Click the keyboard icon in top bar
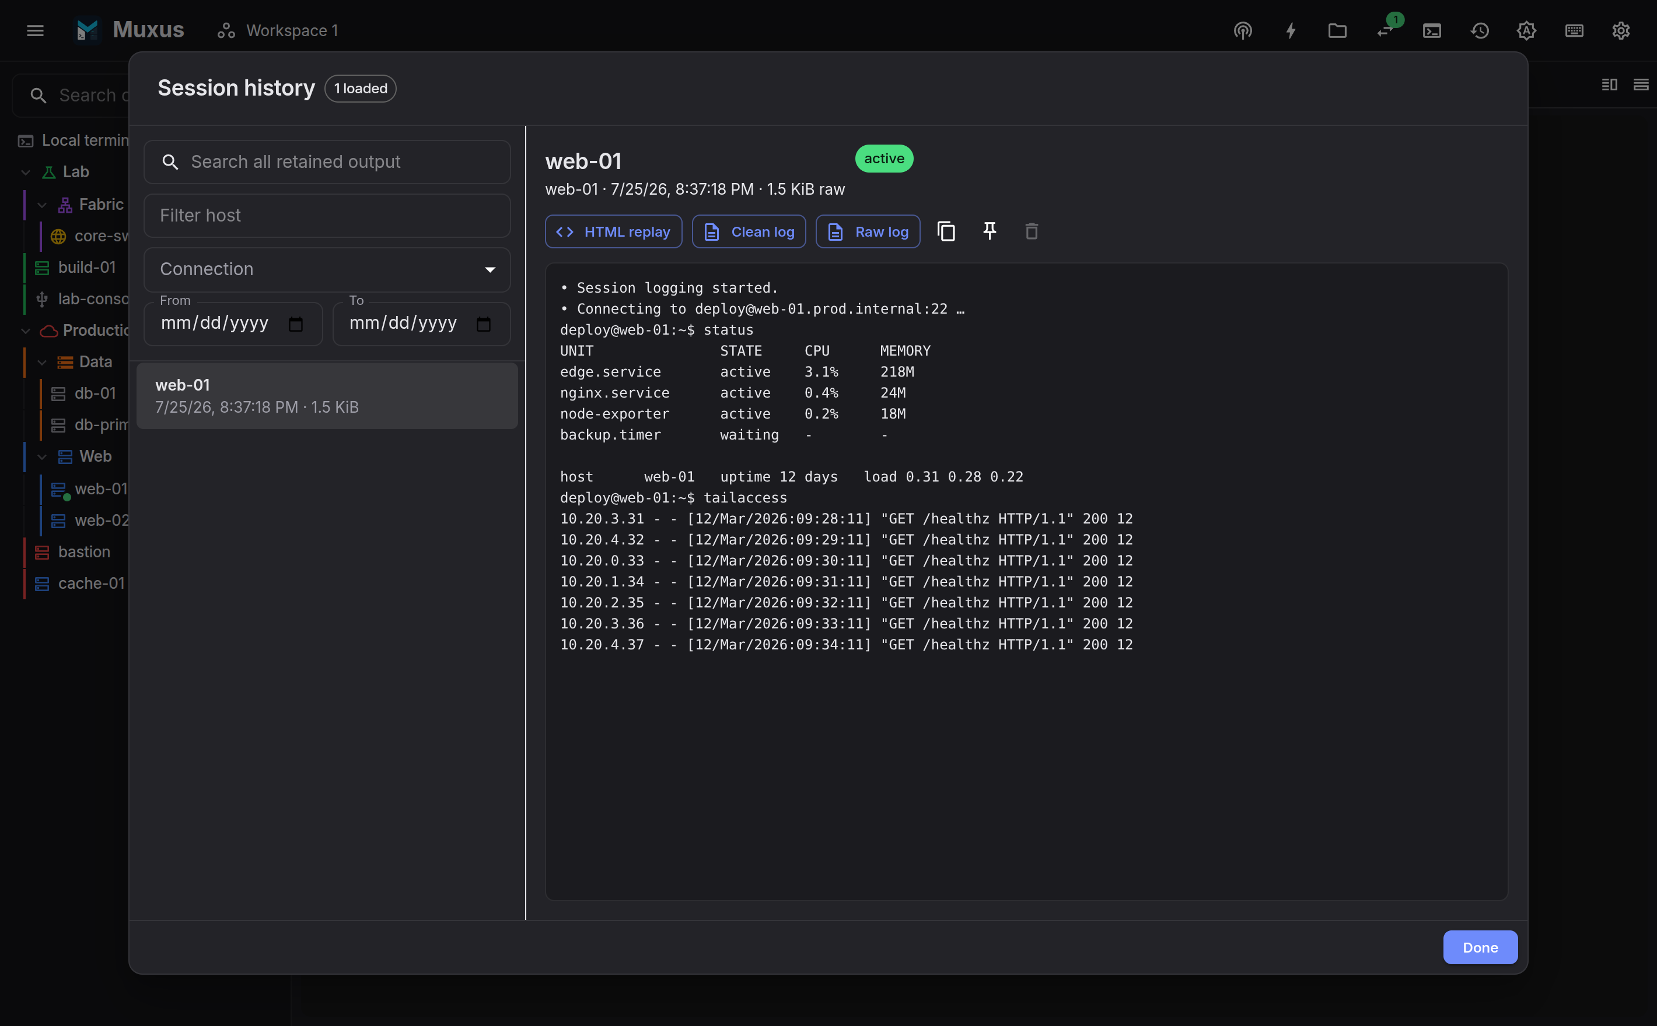Image resolution: width=1657 pixels, height=1026 pixels. tap(1574, 30)
